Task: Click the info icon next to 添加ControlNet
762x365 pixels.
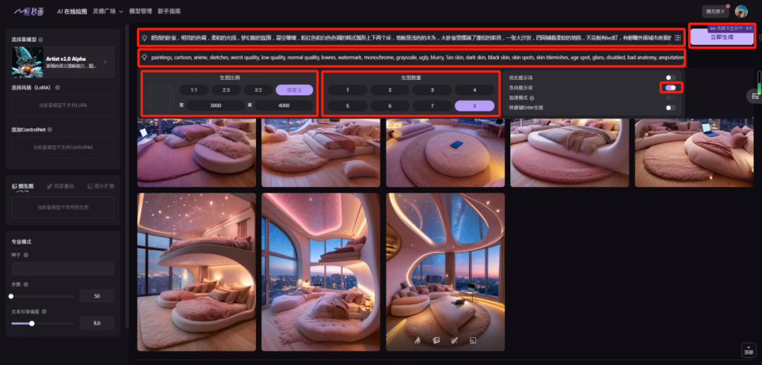Action: coord(49,130)
